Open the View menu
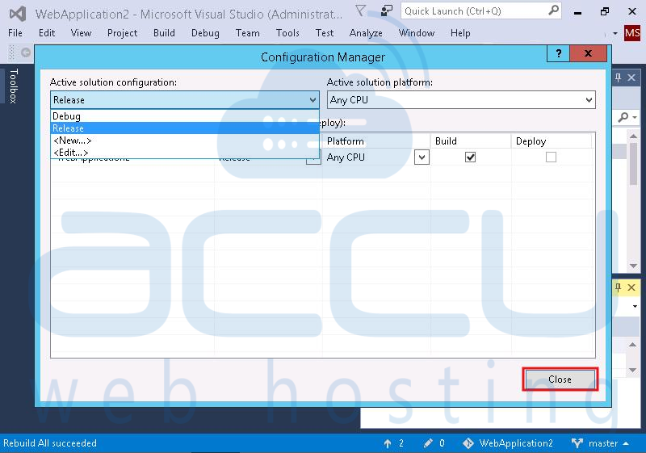Image resolution: width=646 pixels, height=453 pixels. tap(81, 33)
